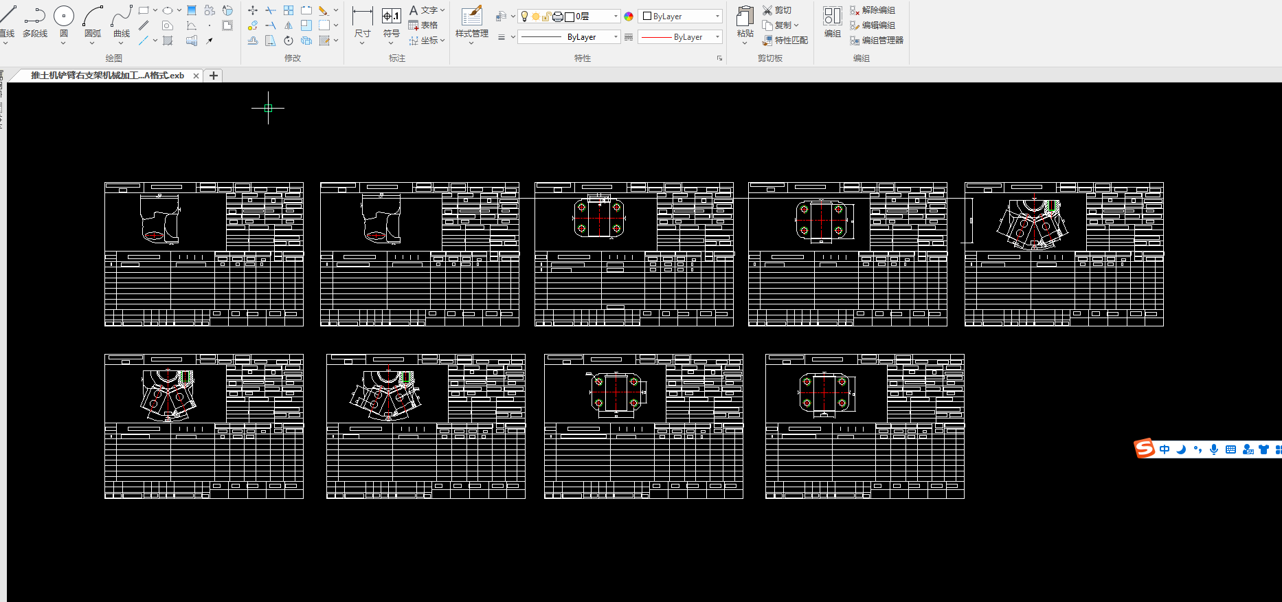The width and height of the screenshot is (1282, 602).
Task: Click the rotate tool in 修改 panel
Action: 289,41
